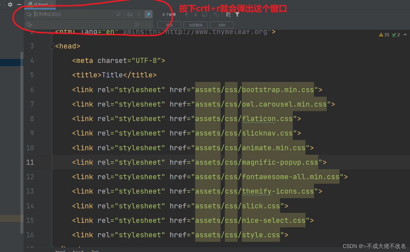Click the regex search input field
This screenshot has height=252, width=410.
click(74, 14)
